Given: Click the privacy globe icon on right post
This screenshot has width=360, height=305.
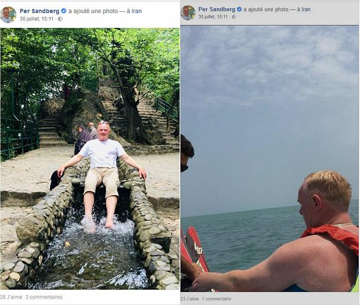Looking at the screenshot, I should [x=233, y=17].
